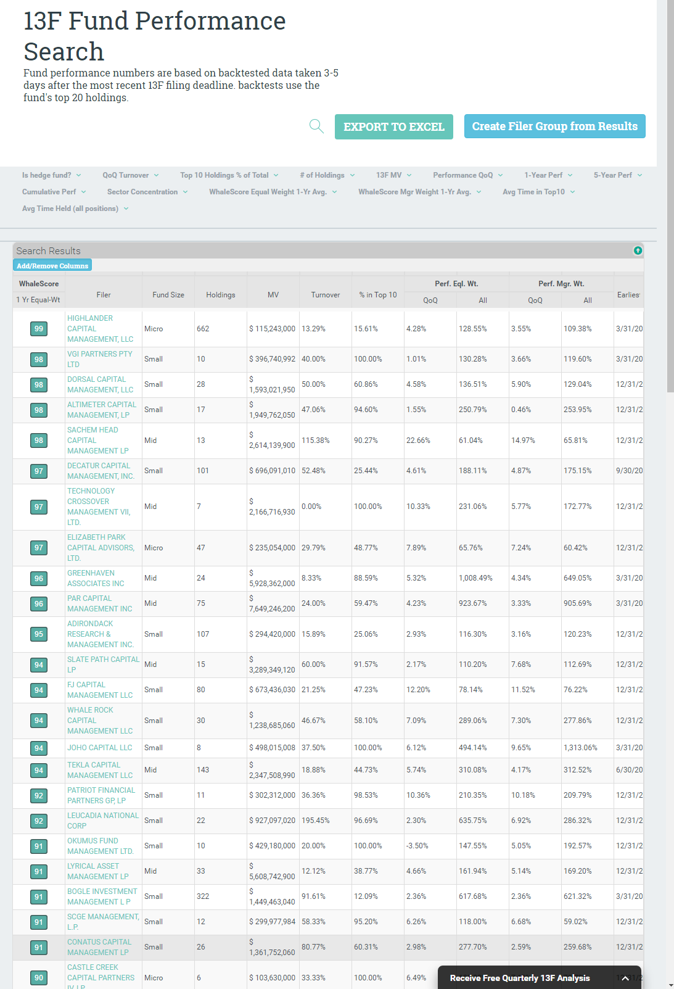Click the green arrow icon in Search Results header
Image resolution: width=674 pixels, height=989 pixels.
[638, 250]
